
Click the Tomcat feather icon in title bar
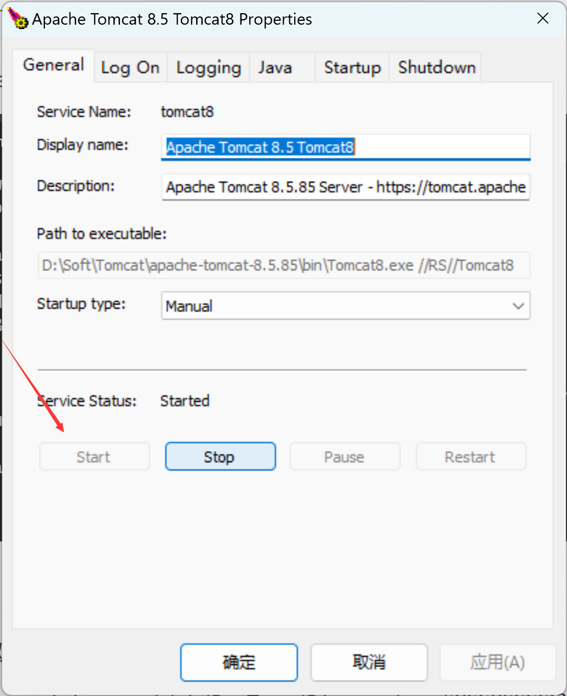pos(18,19)
